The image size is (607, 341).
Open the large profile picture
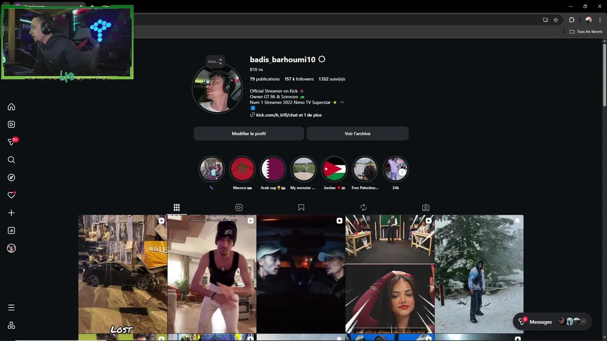[x=217, y=89]
